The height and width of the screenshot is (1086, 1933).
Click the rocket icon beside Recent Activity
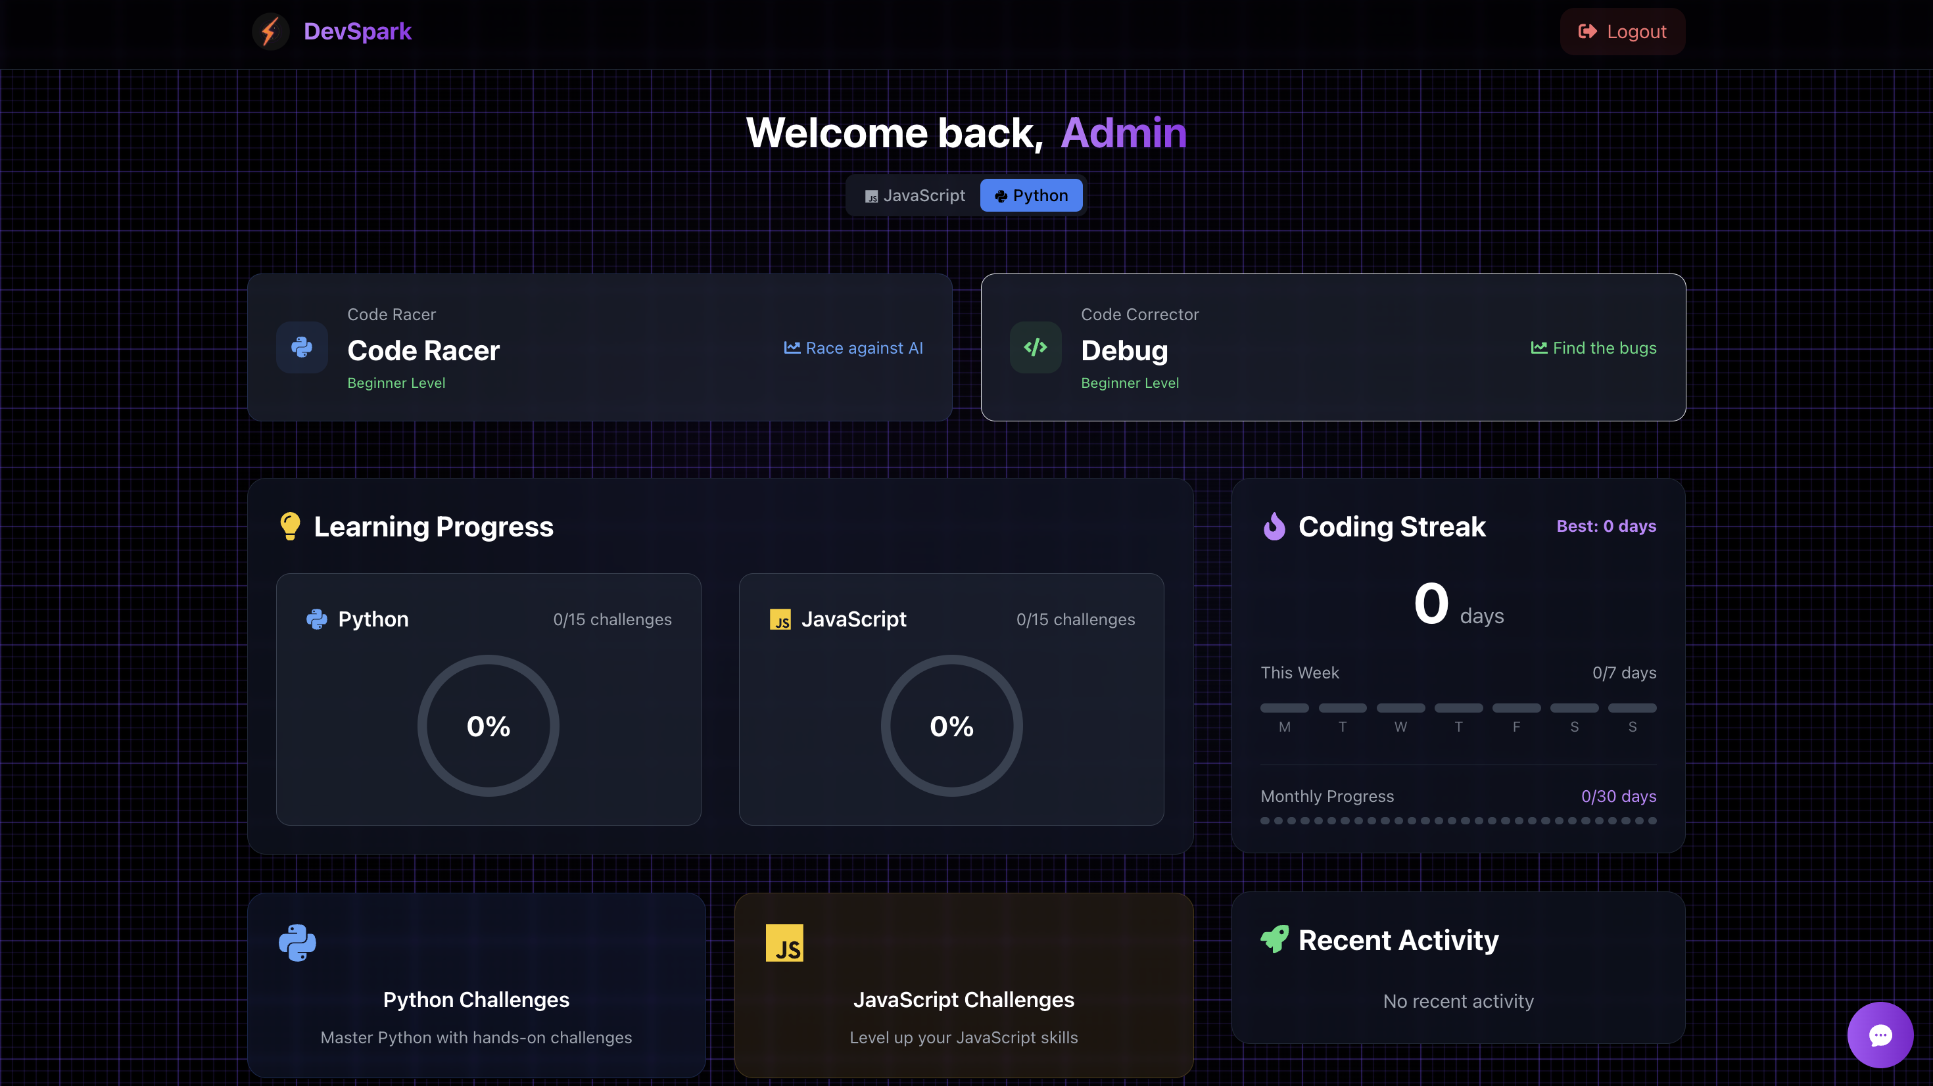1274,939
